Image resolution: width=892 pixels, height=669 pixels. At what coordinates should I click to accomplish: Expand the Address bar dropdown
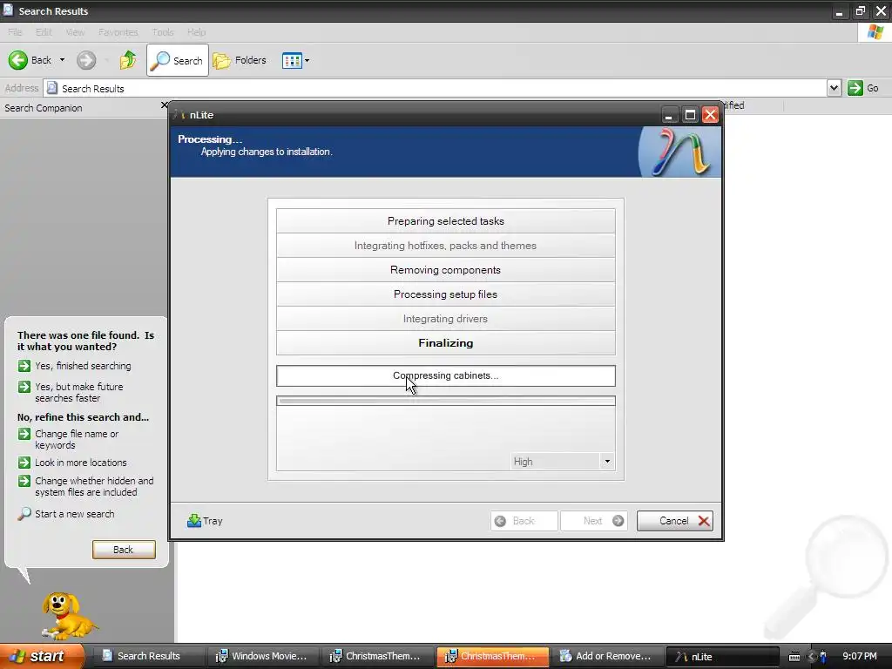click(x=834, y=88)
